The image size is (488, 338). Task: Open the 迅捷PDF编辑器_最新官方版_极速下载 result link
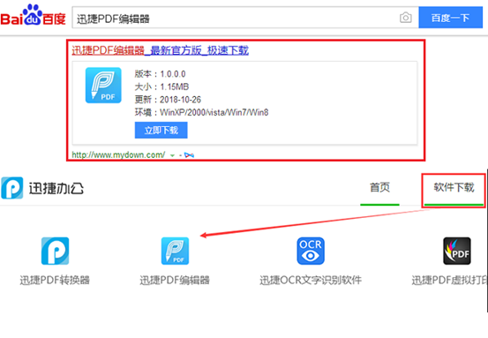pos(161,50)
